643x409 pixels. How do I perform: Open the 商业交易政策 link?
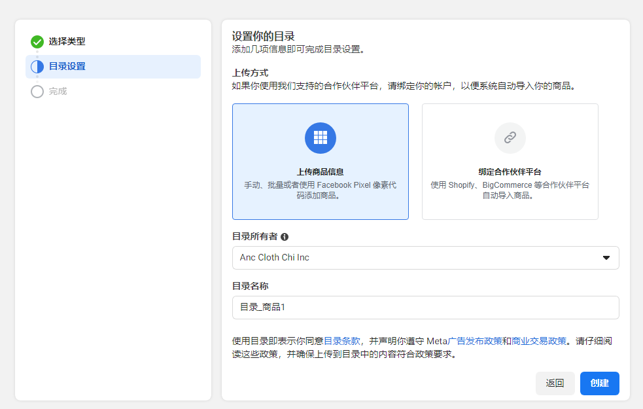tap(539, 341)
